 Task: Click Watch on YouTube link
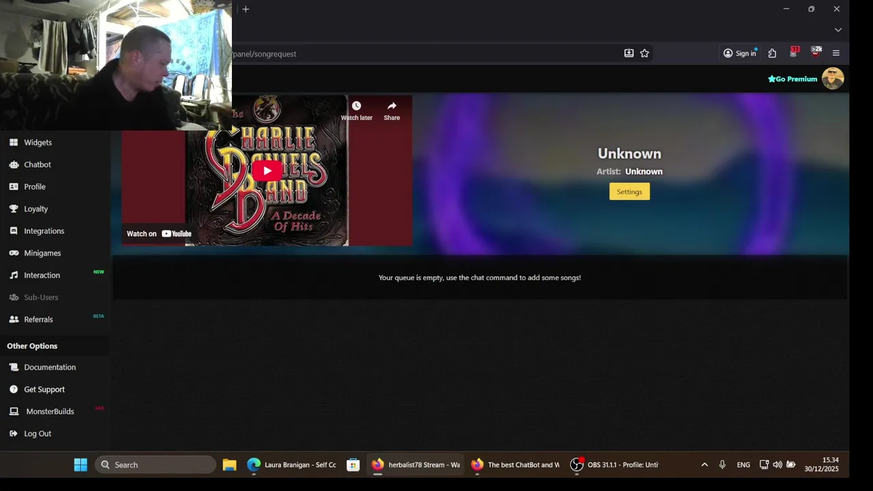coord(159,234)
